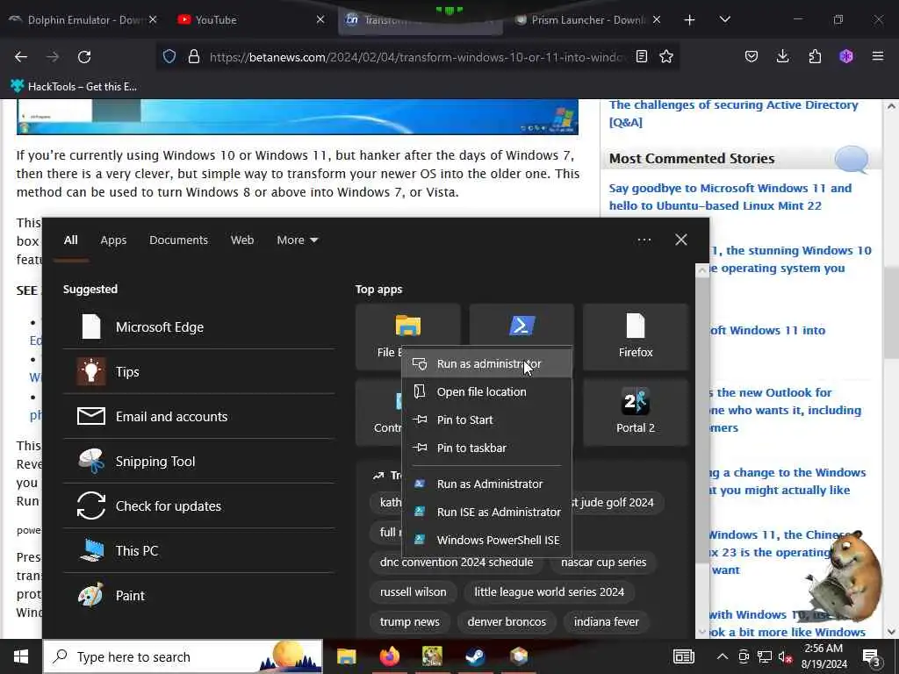Screen dimensions: 899x674
Task: Open Firefox icon on taskbar
Action: tap(389, 656)
